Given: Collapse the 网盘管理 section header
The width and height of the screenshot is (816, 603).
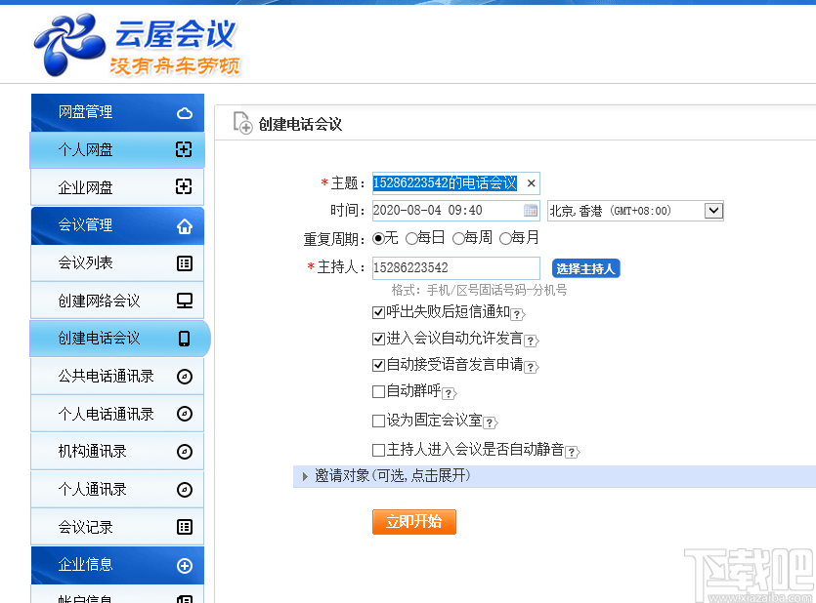Looking at the screenshot, I should pos(117,112).
